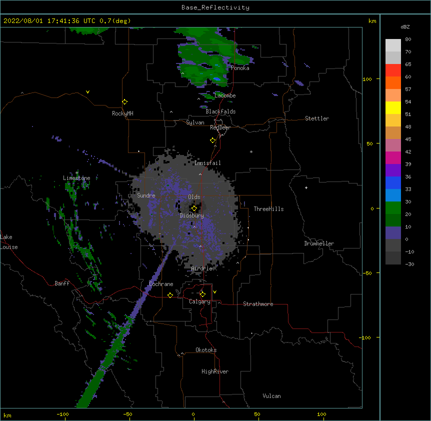Click the Sundre town label
The image size is (431, 421).
coord(146,195)
